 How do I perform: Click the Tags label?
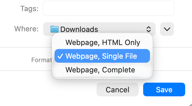click(x=29, y=9)
